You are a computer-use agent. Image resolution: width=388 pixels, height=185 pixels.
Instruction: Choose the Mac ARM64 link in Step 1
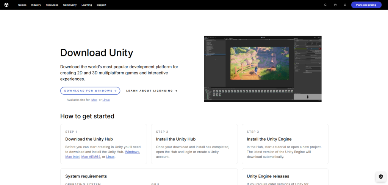point(91,157)
